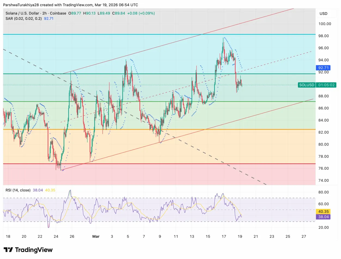Click the 17 date on time axis
Image resolution: width=341 pixels, height=259 pixels.
point(224,236)
